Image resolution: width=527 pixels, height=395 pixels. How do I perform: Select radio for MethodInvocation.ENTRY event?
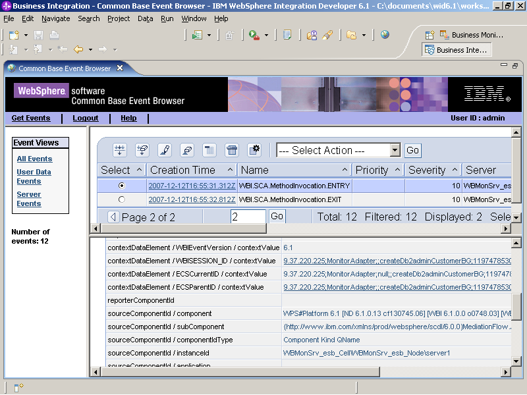(x=122, y=186)
